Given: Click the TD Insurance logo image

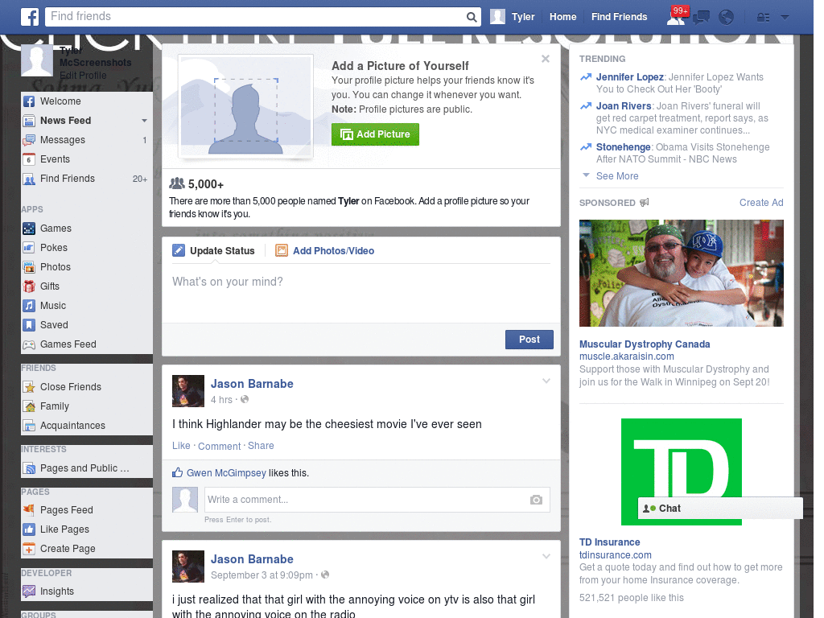Looking at the screenshot, I should [681, 472].
